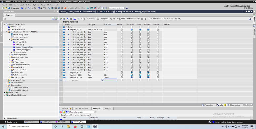Toggle Retain checkbox for Register_40002
The image size is (256, 129).
coord(122,72)
